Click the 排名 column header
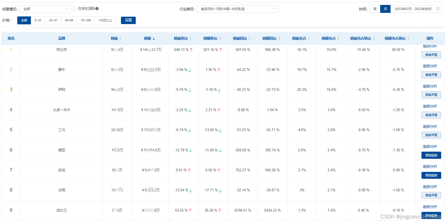 [x=11, y=39]
